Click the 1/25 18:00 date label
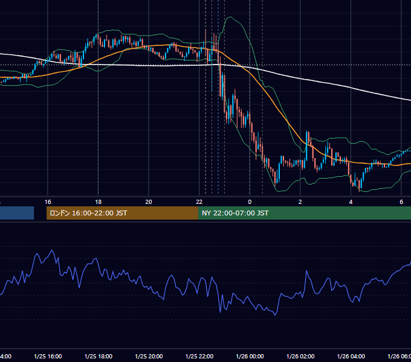 pos(99,356)
